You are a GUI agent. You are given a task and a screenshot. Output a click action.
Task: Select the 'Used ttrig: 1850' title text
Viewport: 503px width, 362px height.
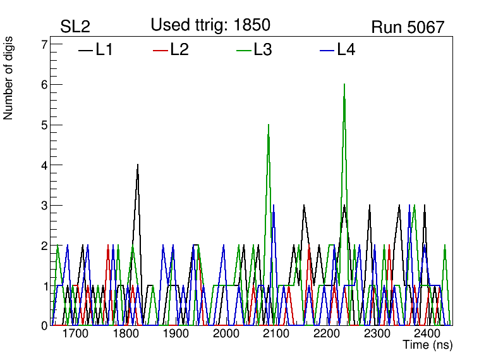coord(210,25)
